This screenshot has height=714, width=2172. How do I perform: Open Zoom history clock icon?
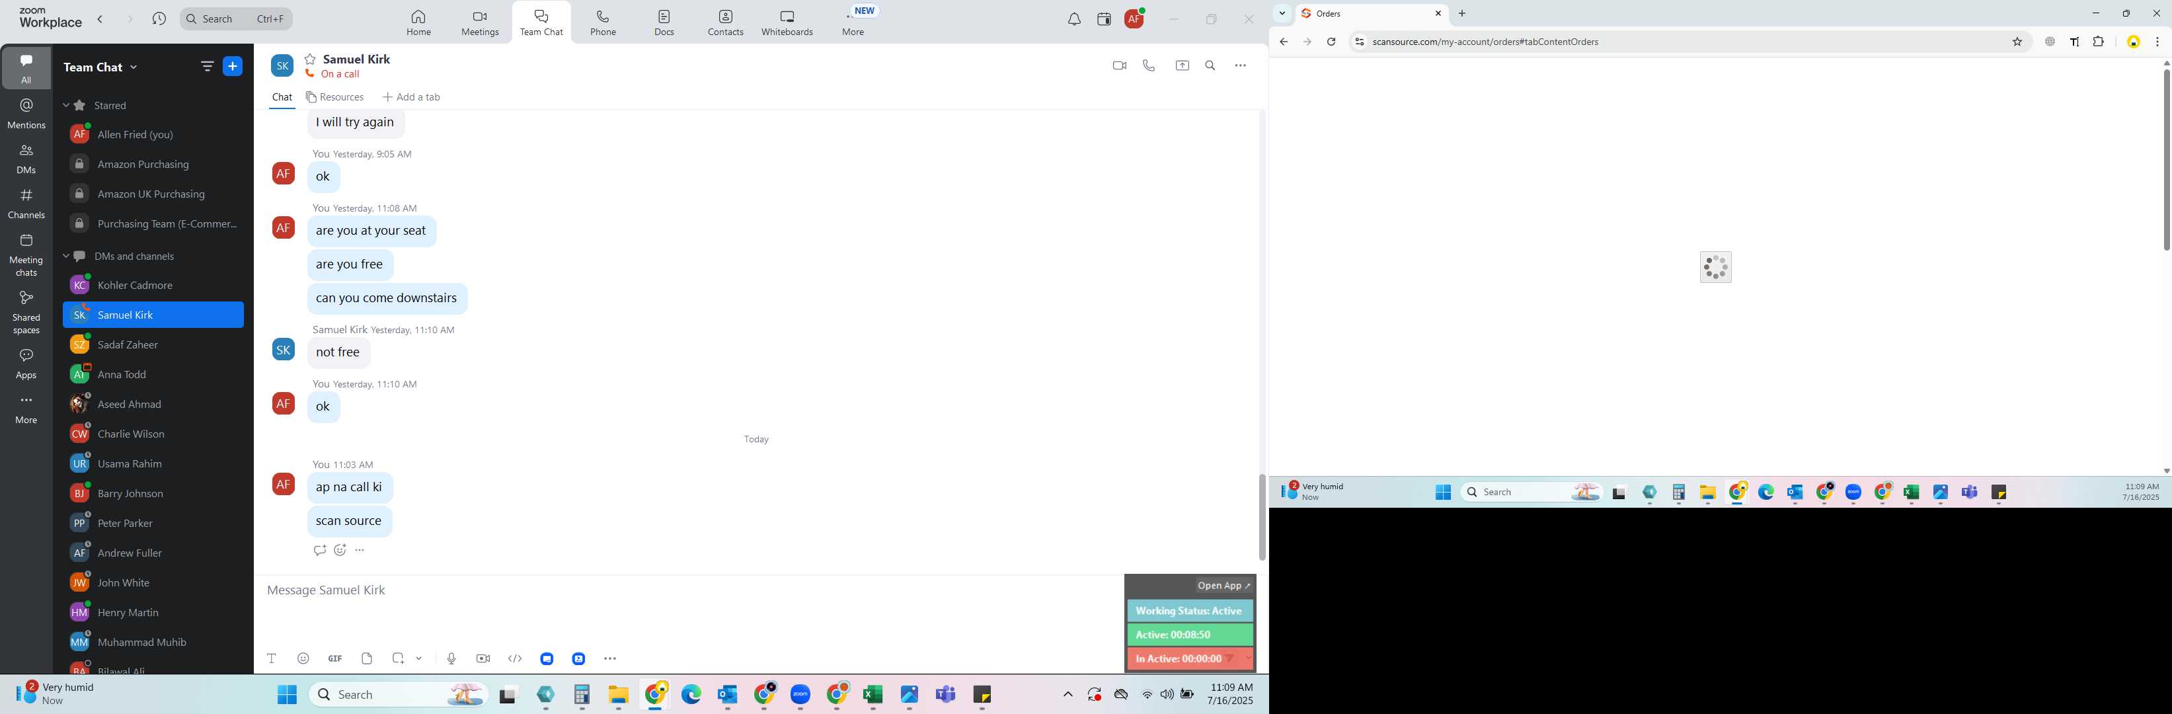click(159, 19)
